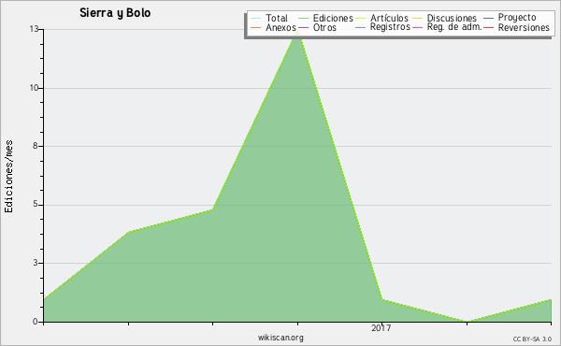
Task: Click the y-axis value 3
Action: (x=36, y=263)
